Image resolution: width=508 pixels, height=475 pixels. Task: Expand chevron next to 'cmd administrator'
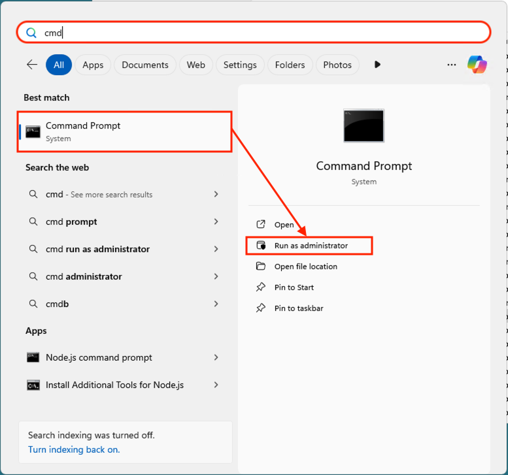point(216,276)
